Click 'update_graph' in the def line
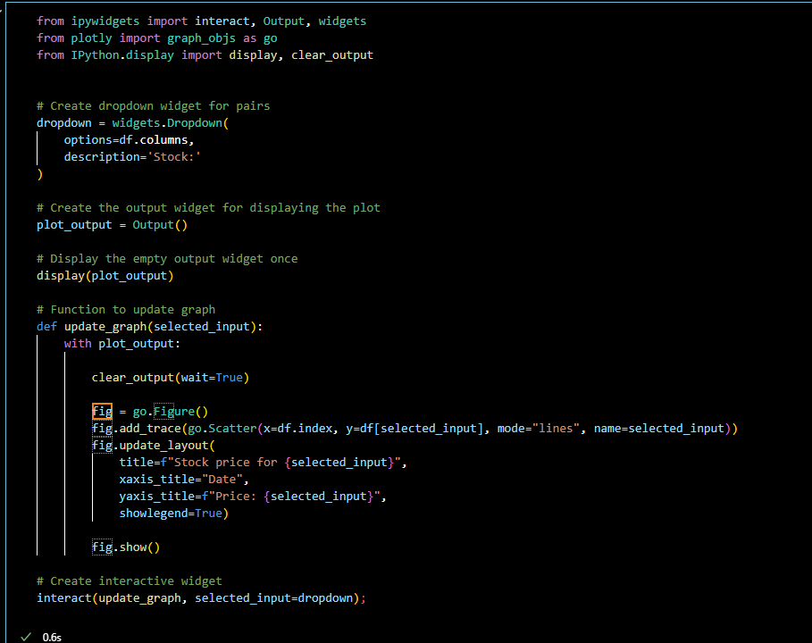812x643 pixels. (105, 327)
